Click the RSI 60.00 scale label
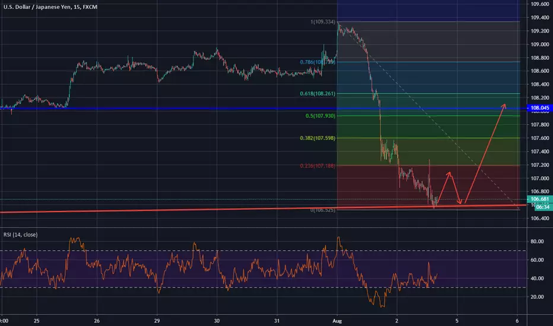 (x=537, y=260)
